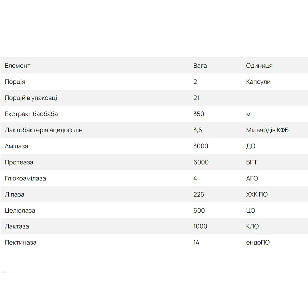Viewport: 308px width, 308px height.
Task: Click the Протеаза ingredient name
Action: [19, 162]
